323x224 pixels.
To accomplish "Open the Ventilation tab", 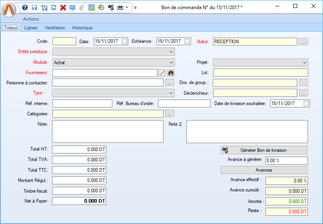I will pos(55,28).
